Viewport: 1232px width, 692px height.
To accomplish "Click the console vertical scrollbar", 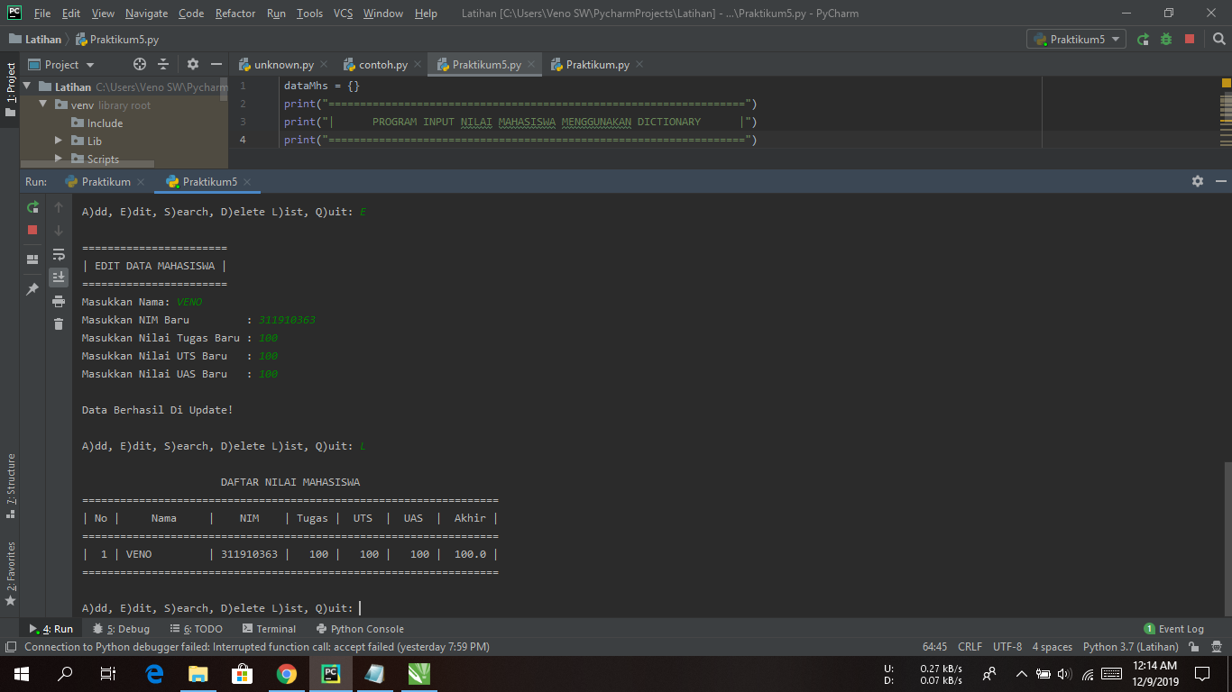I will click(x=1227, y=537).
